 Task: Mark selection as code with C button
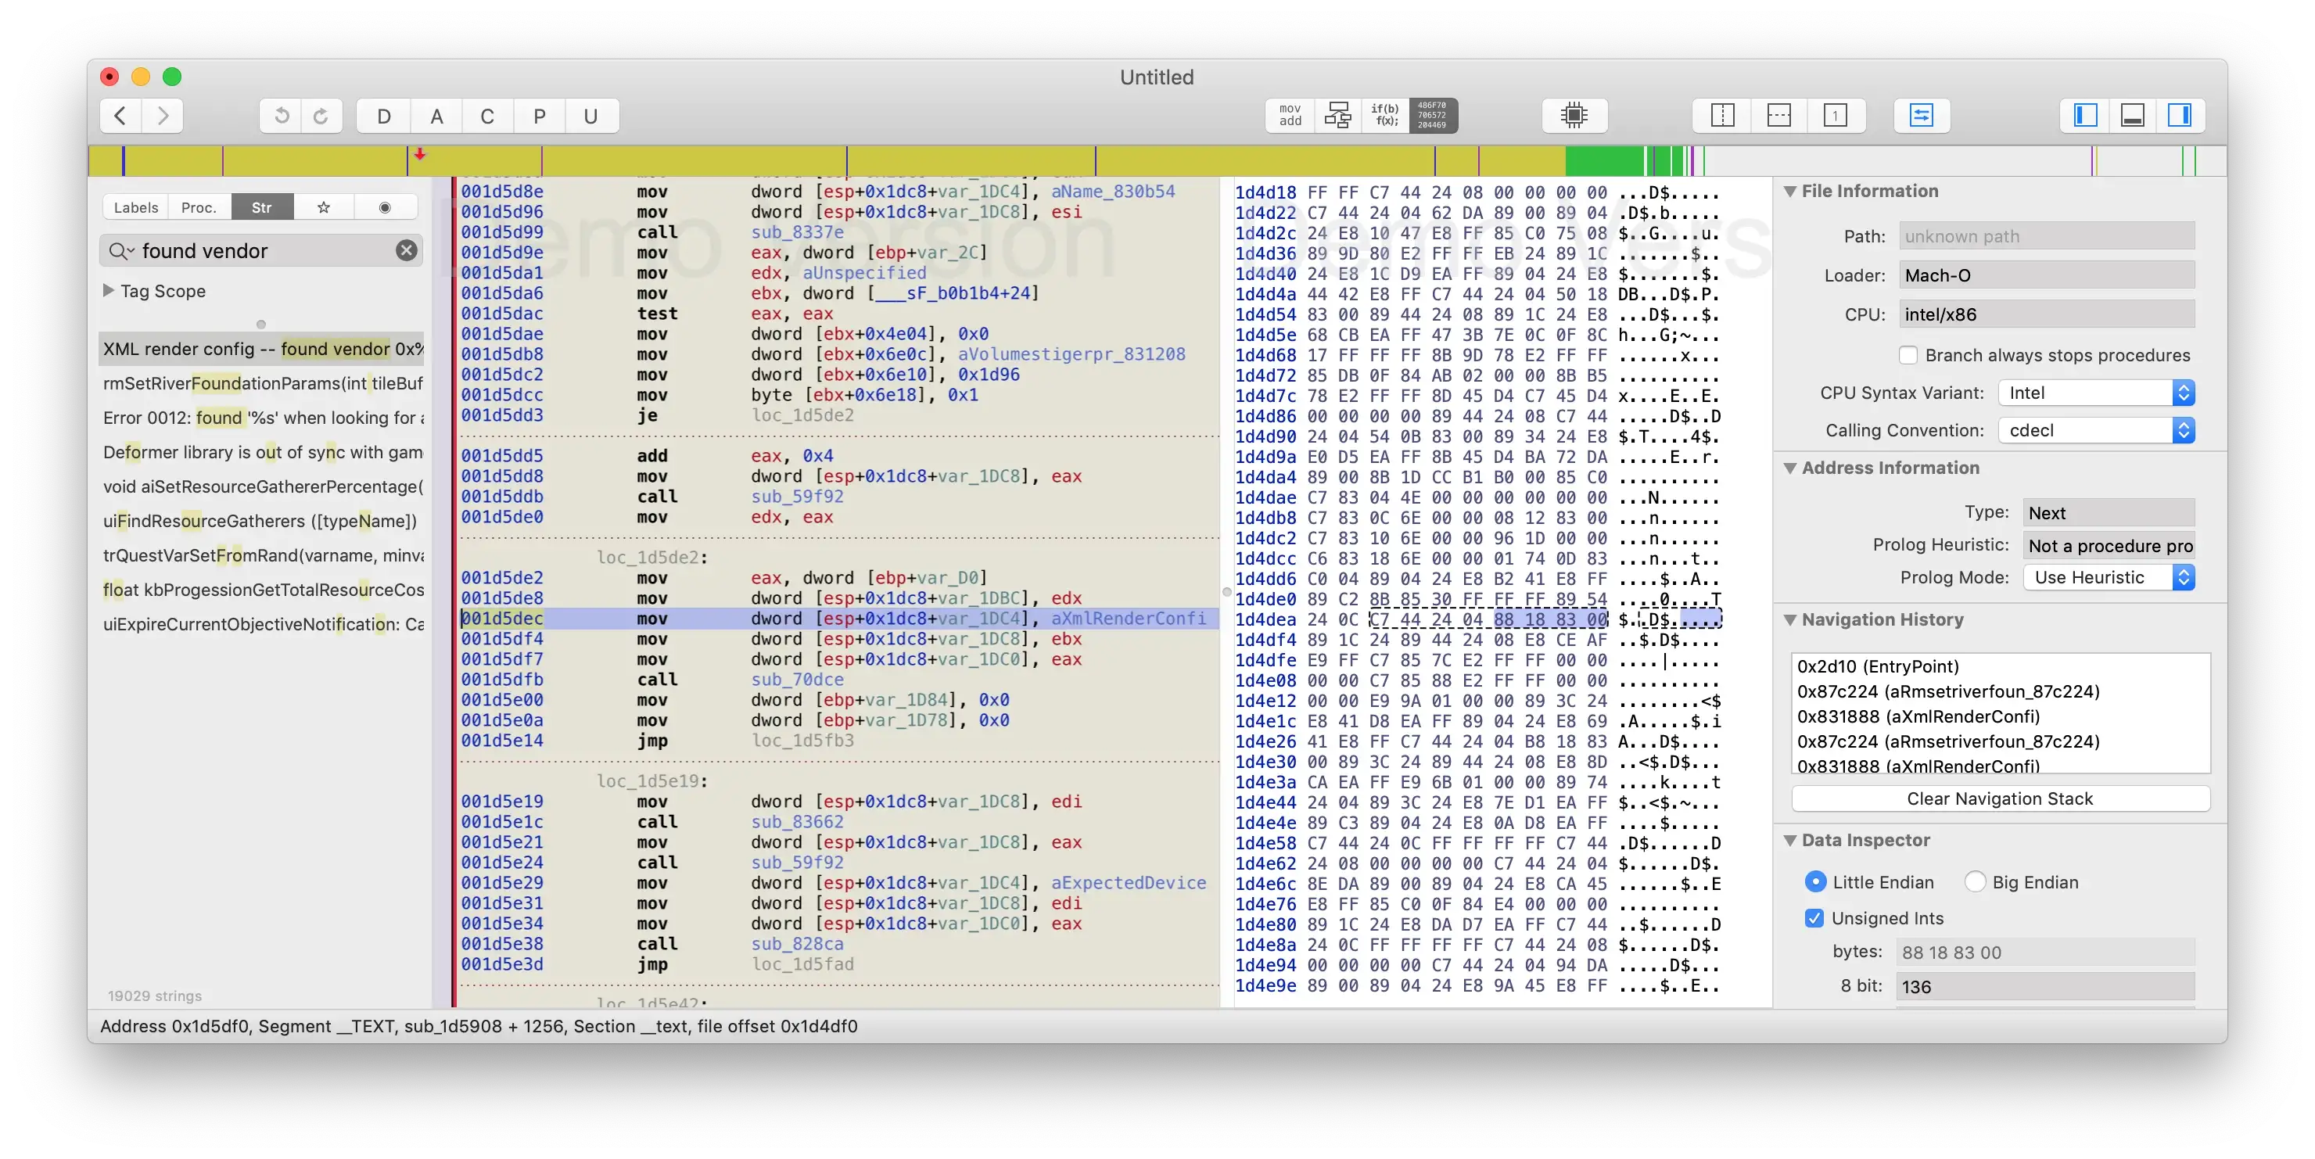487,116
